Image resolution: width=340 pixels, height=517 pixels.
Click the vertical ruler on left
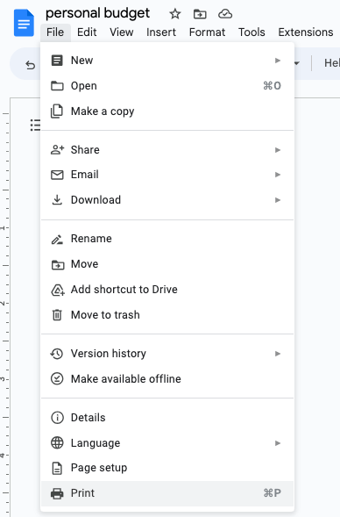(5, 306)
